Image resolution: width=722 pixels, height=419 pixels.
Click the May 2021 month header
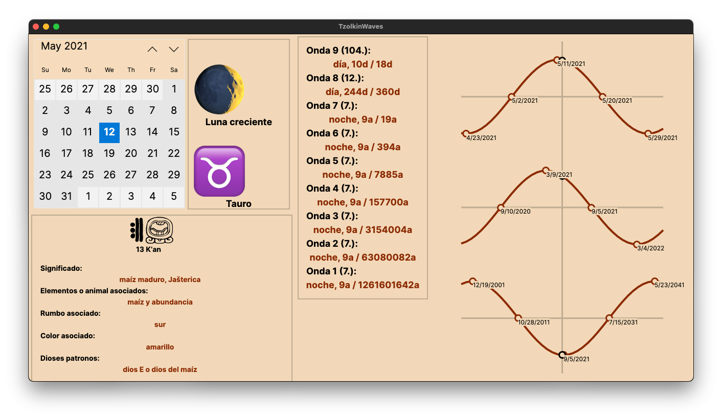pos(64,46)
